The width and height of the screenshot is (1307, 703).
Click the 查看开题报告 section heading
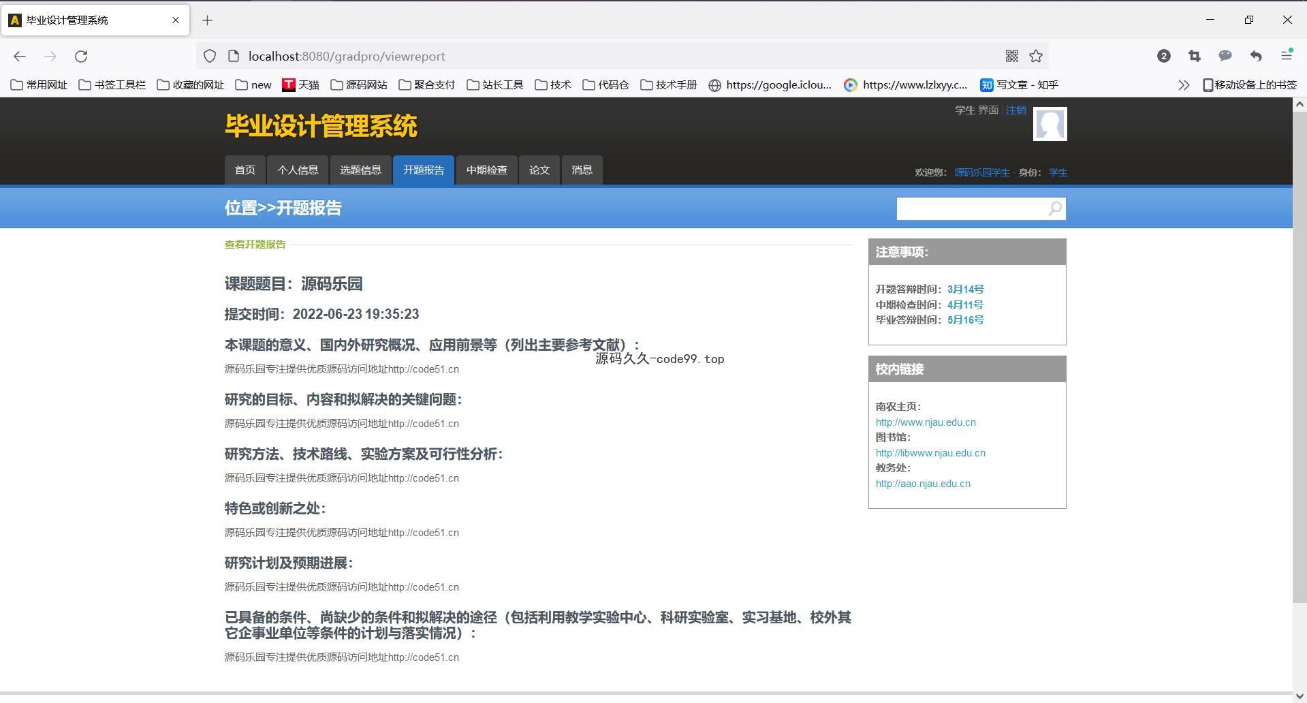[255, 245]
